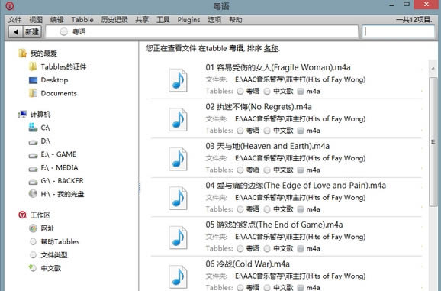
Task: Click the D:\ drive icon
Action: click(x=33, y=142)
